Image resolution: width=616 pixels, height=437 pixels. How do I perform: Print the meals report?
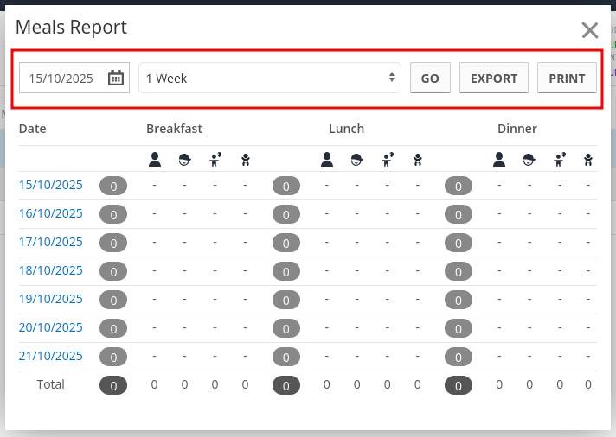click(567, 78)
